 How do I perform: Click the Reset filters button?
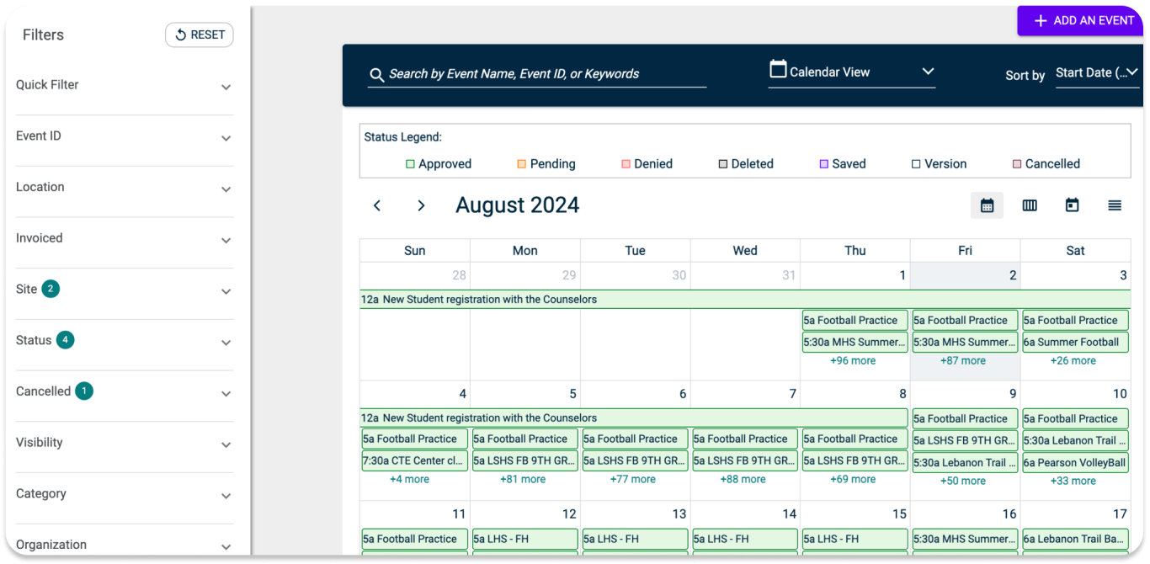point(200,35)
